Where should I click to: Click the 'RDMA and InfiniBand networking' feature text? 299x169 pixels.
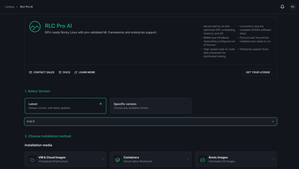pos(219,41)
